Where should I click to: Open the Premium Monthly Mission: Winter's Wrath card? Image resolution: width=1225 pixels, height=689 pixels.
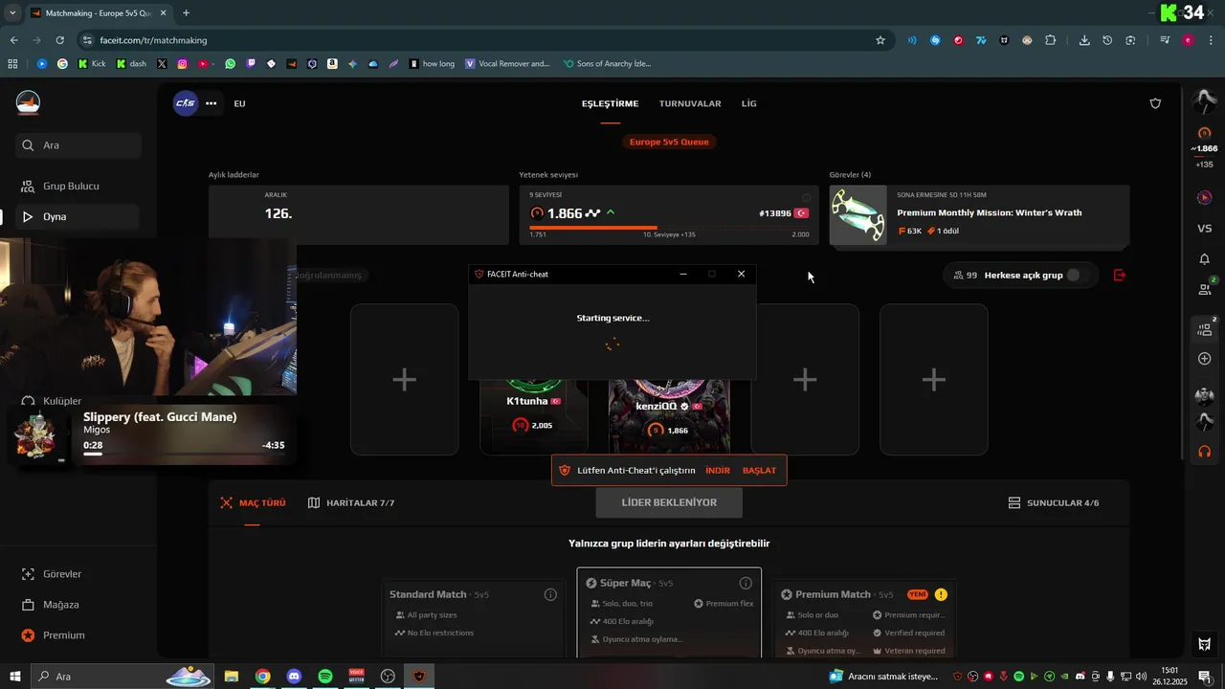pos(979,215)
